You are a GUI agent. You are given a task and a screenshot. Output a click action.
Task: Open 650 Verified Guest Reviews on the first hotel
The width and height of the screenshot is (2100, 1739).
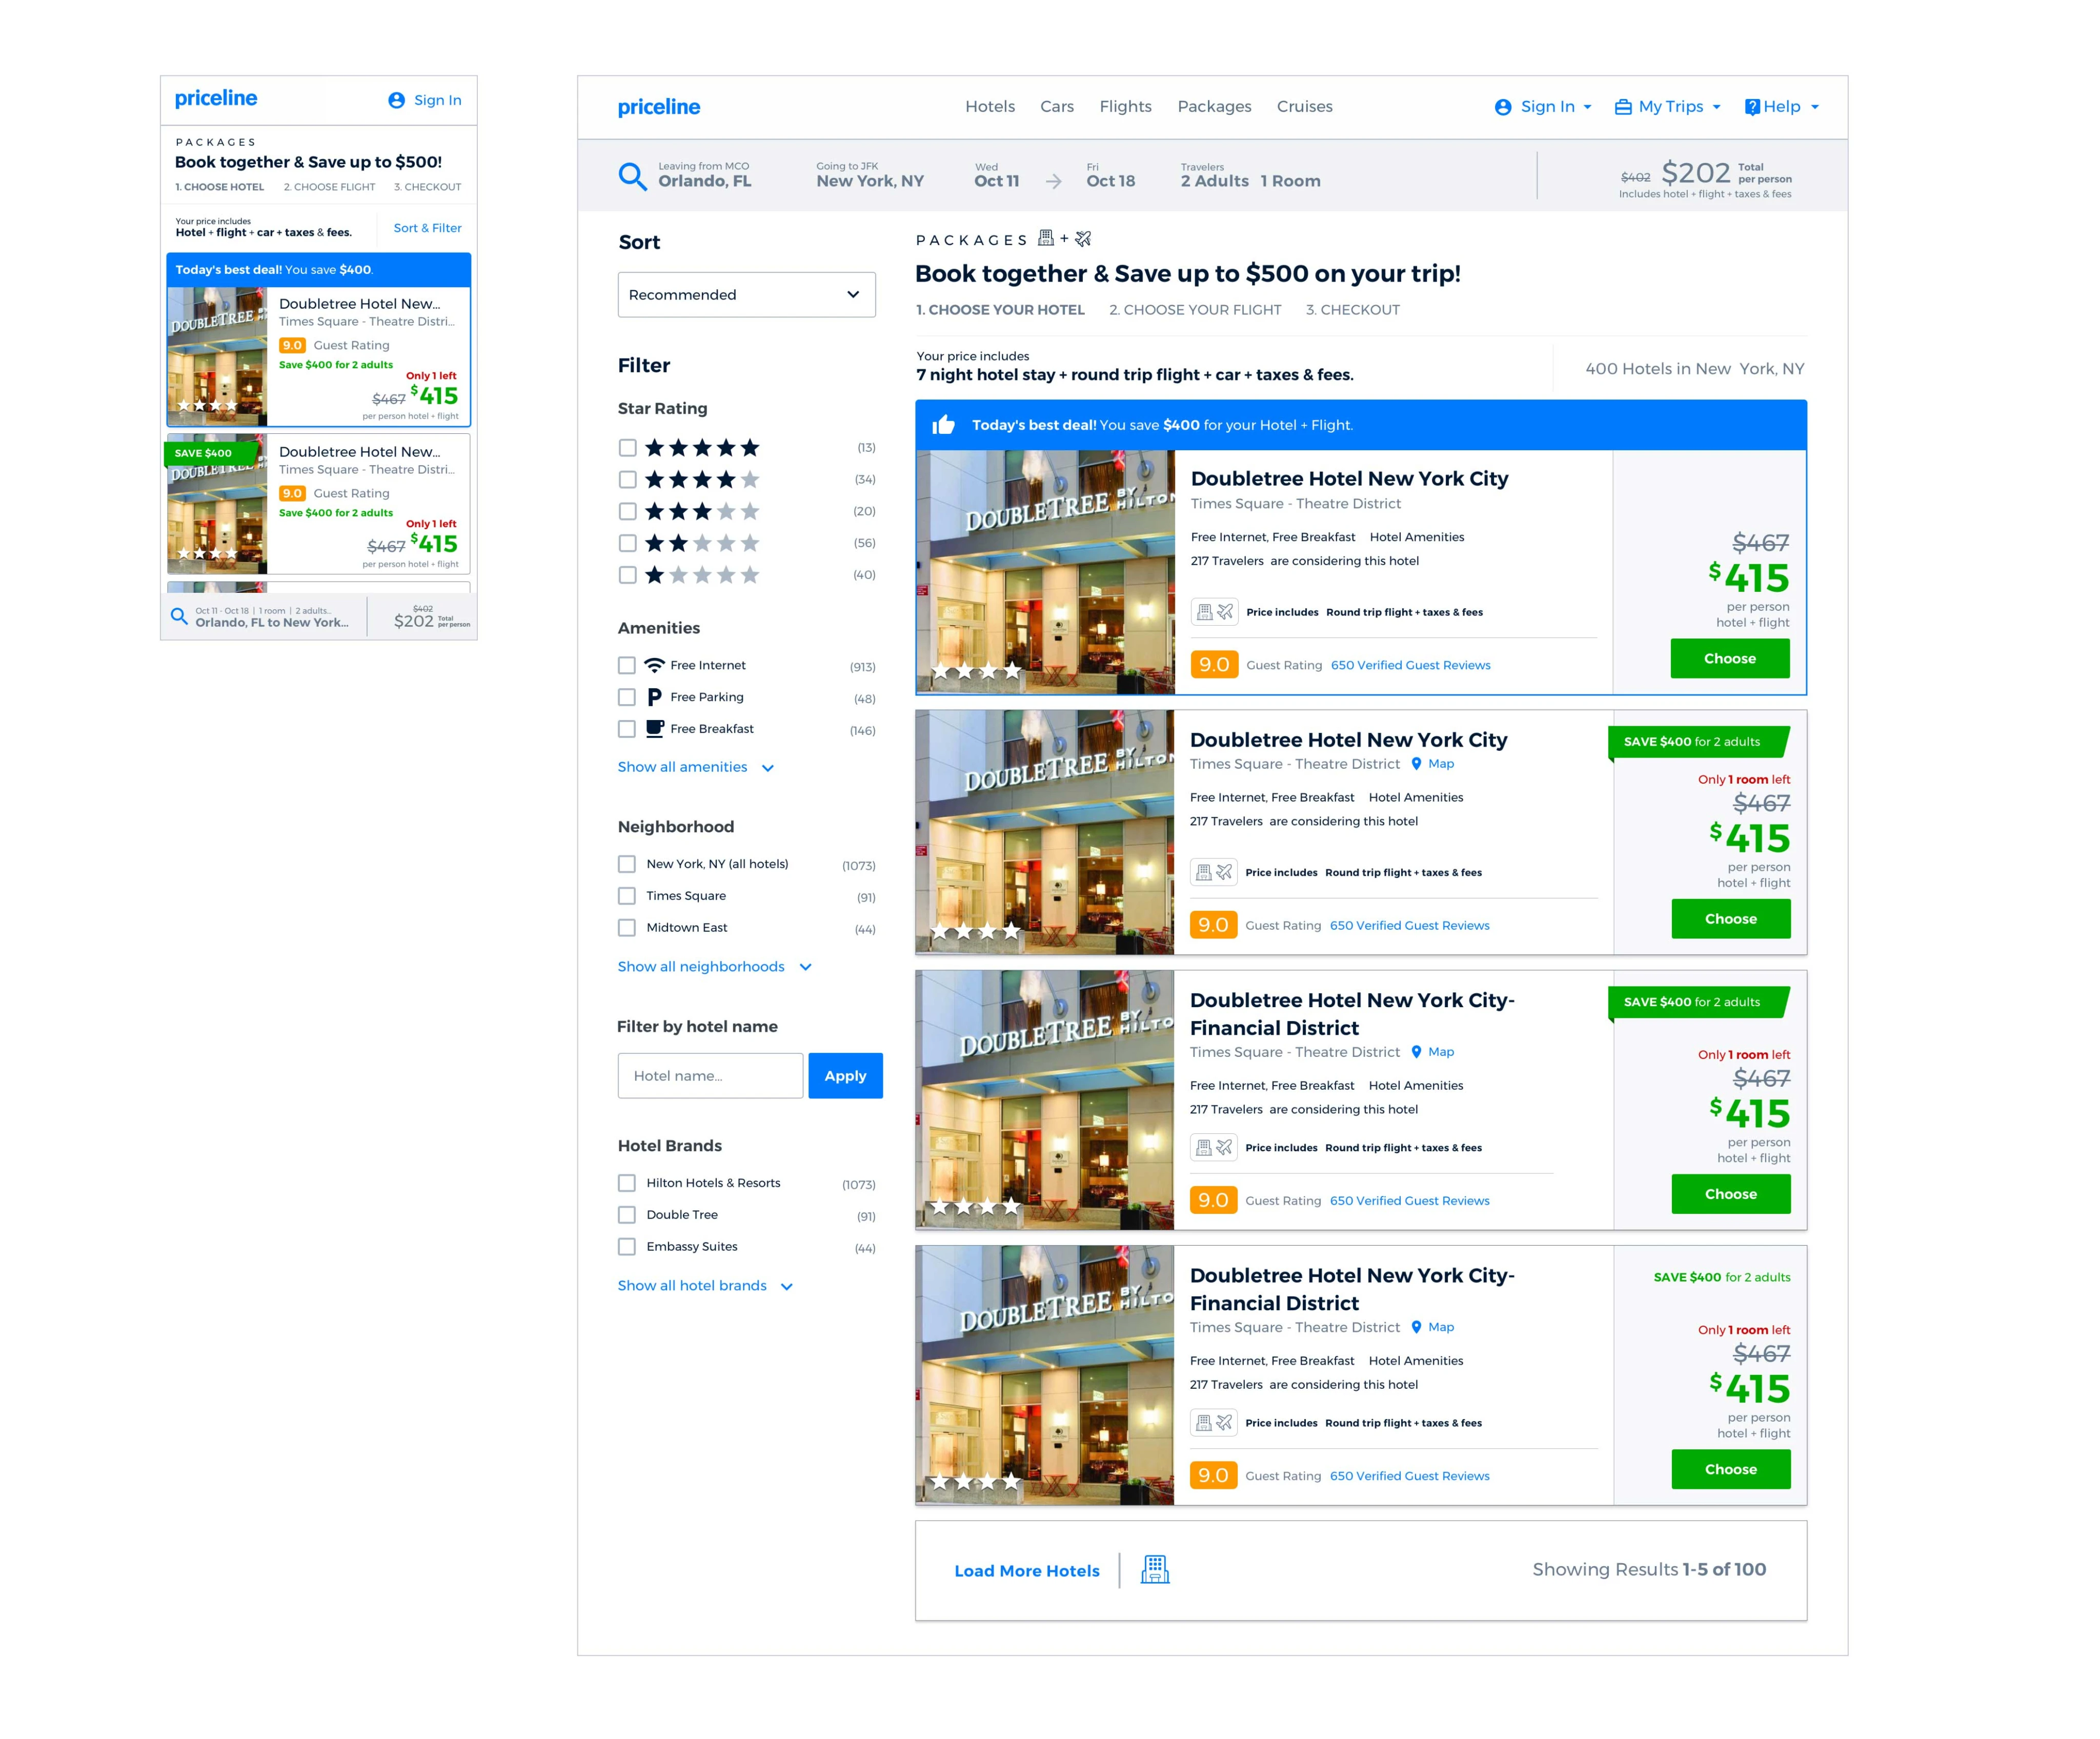pyautogui.click(x=1411, y=665)
